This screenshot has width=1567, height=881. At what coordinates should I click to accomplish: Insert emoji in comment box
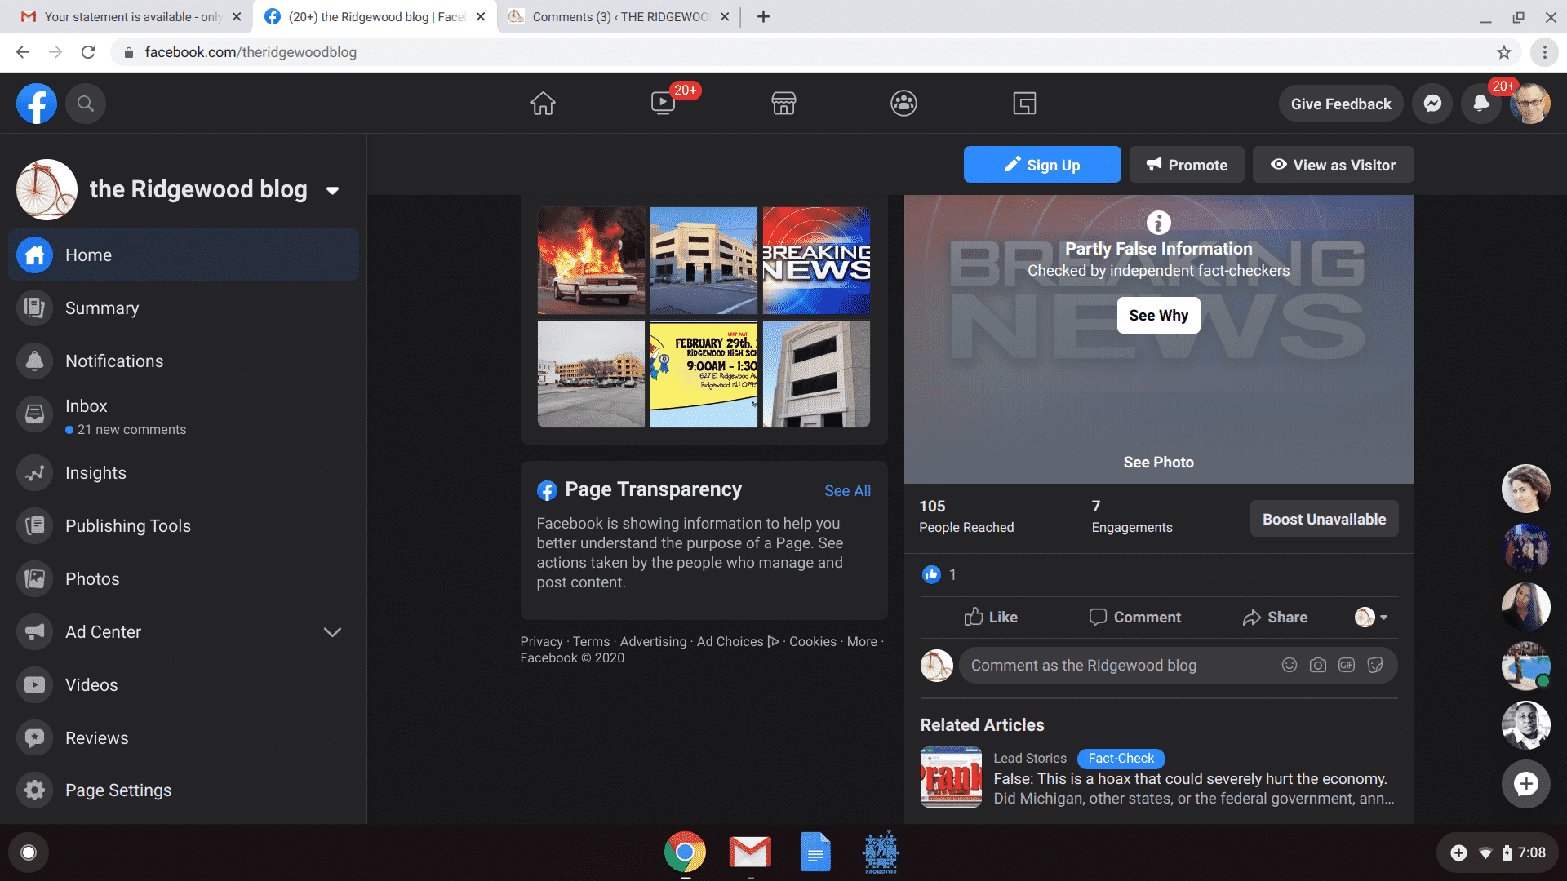point(1289,665)
